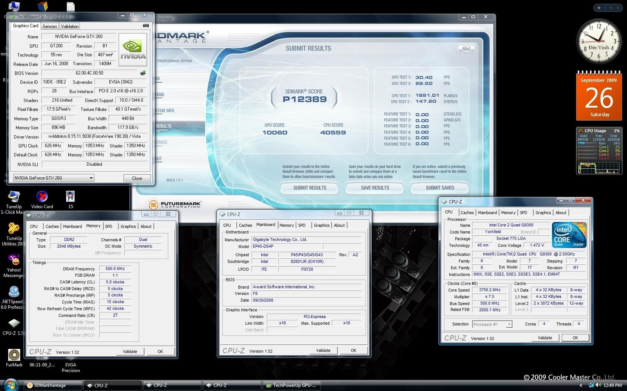Open the GPU selection dropdown in GPU-Z
The width and height of the screenshot is (627, 391).
(53, 178)
